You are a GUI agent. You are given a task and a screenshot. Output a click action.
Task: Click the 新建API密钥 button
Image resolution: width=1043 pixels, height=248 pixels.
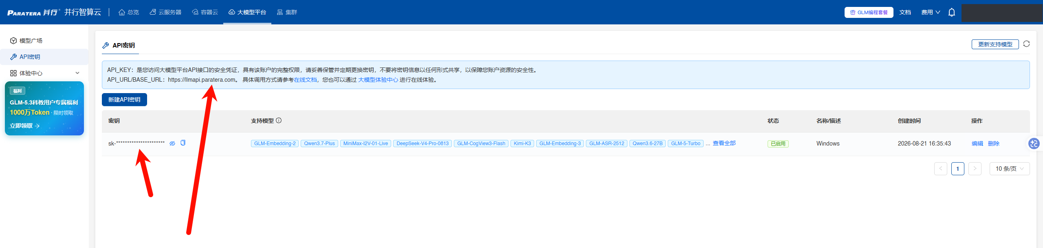pyautogui.click(x=124, y=100)
